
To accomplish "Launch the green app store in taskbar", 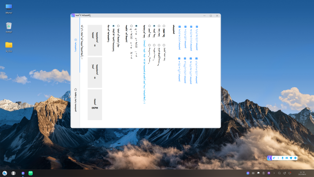I will [x=31, y=173].
